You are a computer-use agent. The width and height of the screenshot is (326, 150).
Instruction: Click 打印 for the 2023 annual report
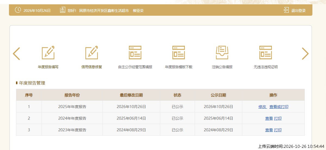tap(278, 130)
